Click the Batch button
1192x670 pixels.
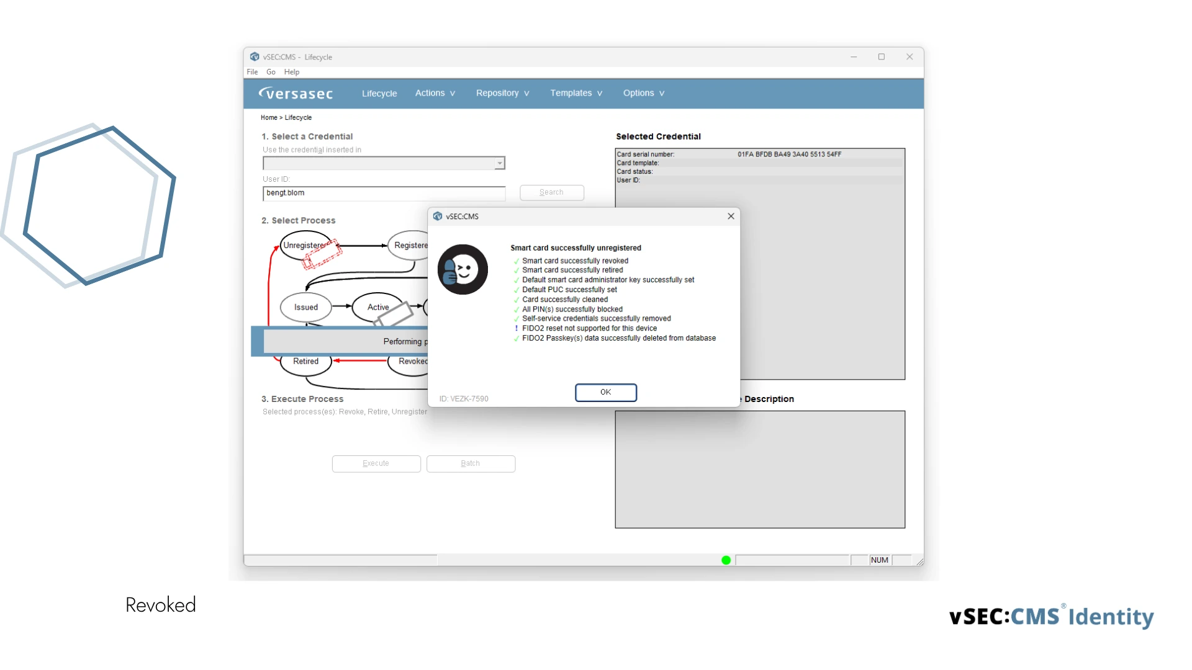click(x=471, y=463)
